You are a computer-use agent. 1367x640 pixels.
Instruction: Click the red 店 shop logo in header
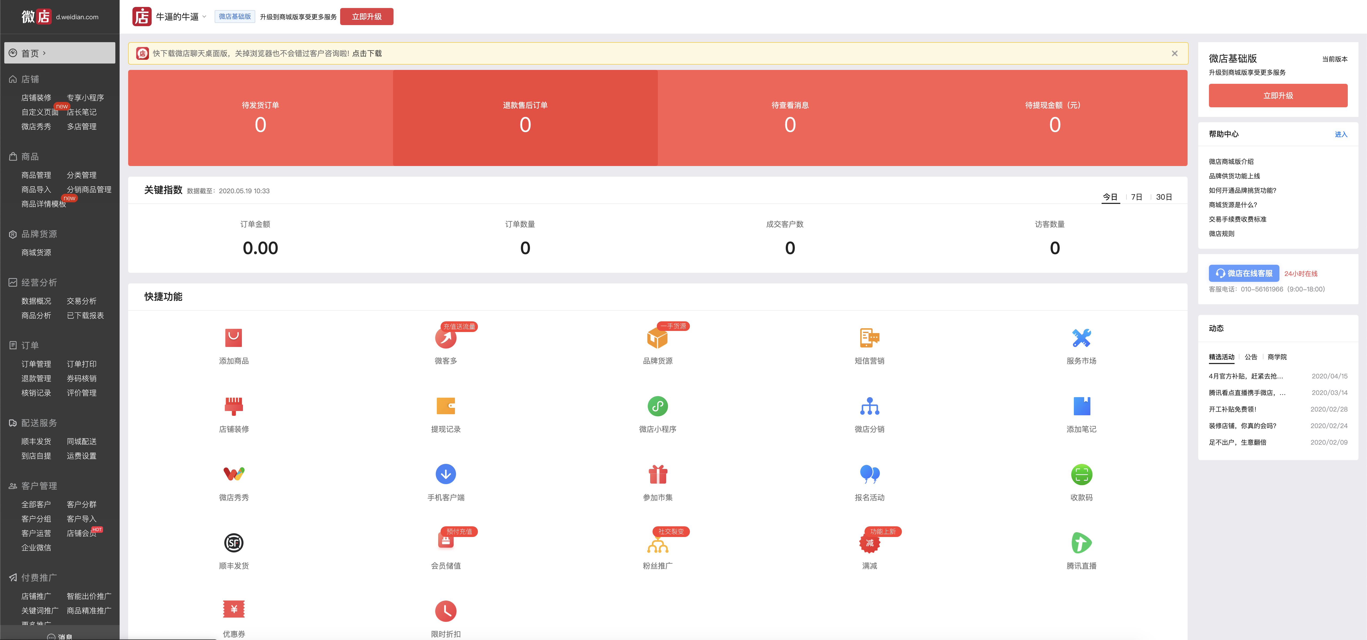(142, 17)
